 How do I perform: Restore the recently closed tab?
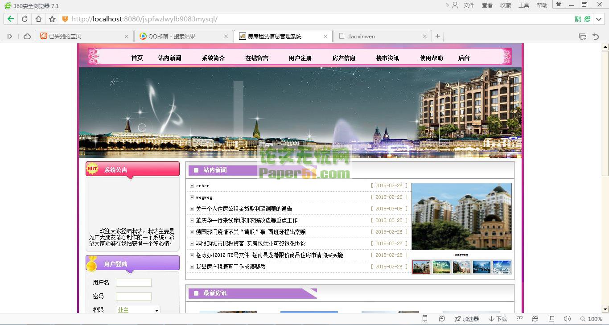tap(596, 36)
